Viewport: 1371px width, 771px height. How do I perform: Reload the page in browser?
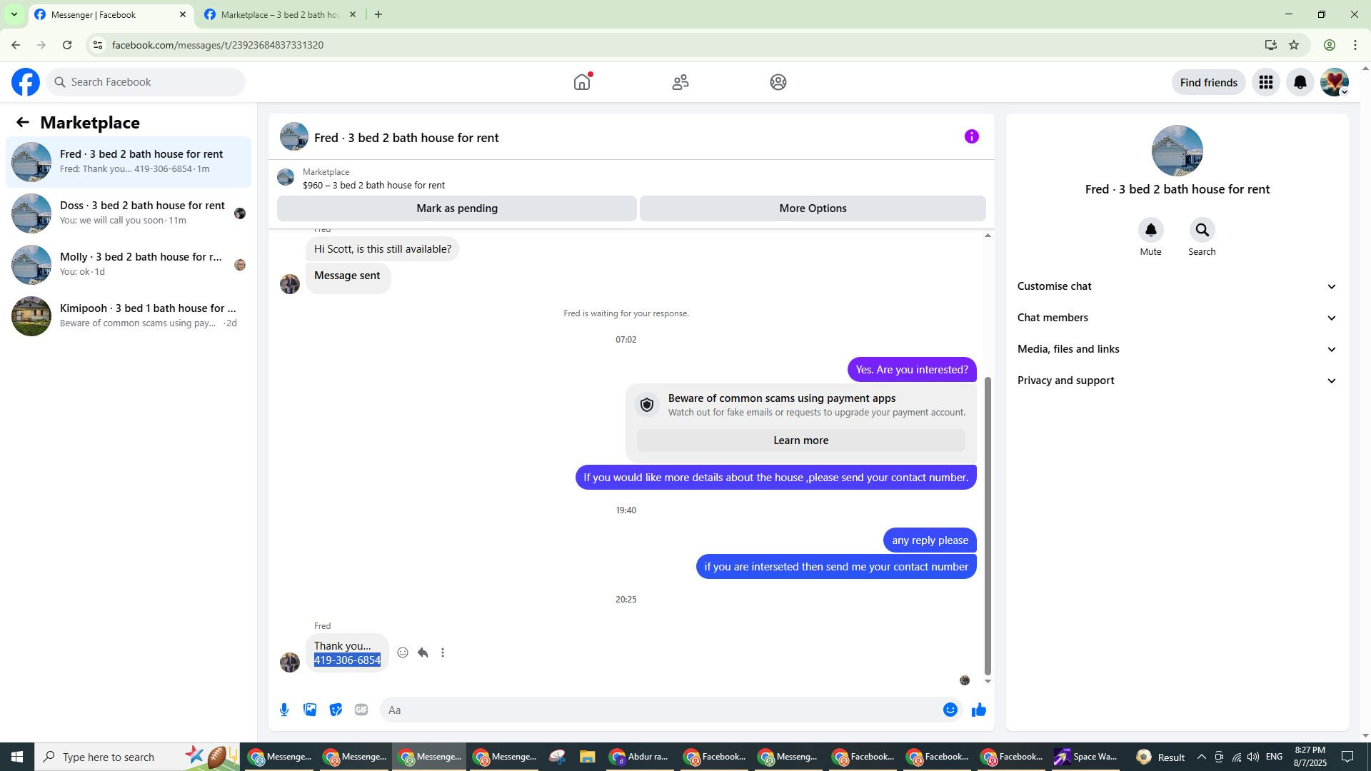[x=67, y=45]
